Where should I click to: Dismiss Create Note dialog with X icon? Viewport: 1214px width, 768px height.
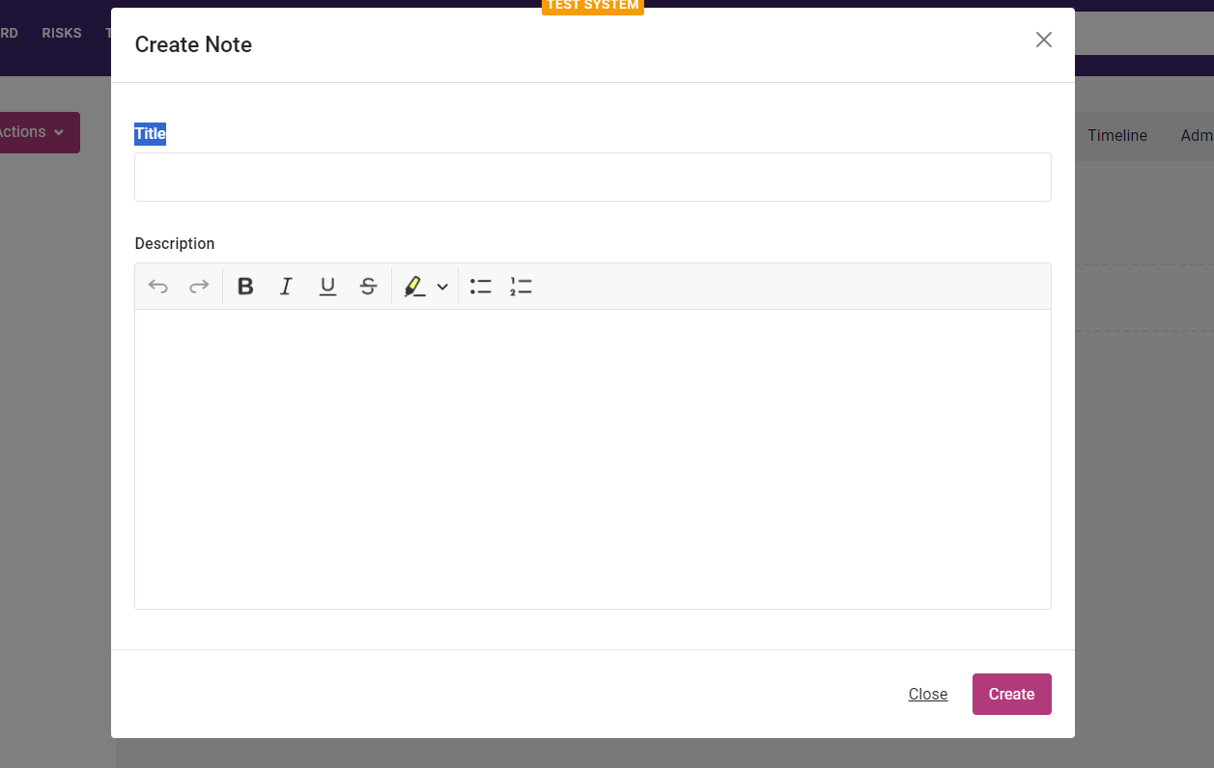(x=1043, y=40)
